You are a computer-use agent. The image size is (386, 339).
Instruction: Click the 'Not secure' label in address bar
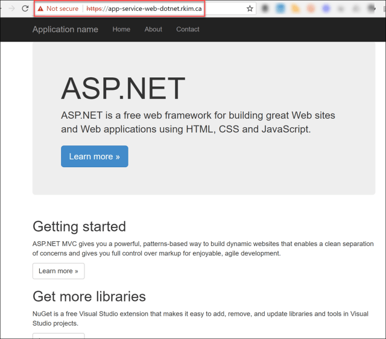click(x=62, y=9)
